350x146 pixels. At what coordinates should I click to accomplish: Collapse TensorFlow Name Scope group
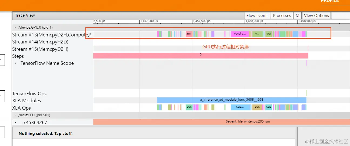pyautogui.click(x=15, y=63)
